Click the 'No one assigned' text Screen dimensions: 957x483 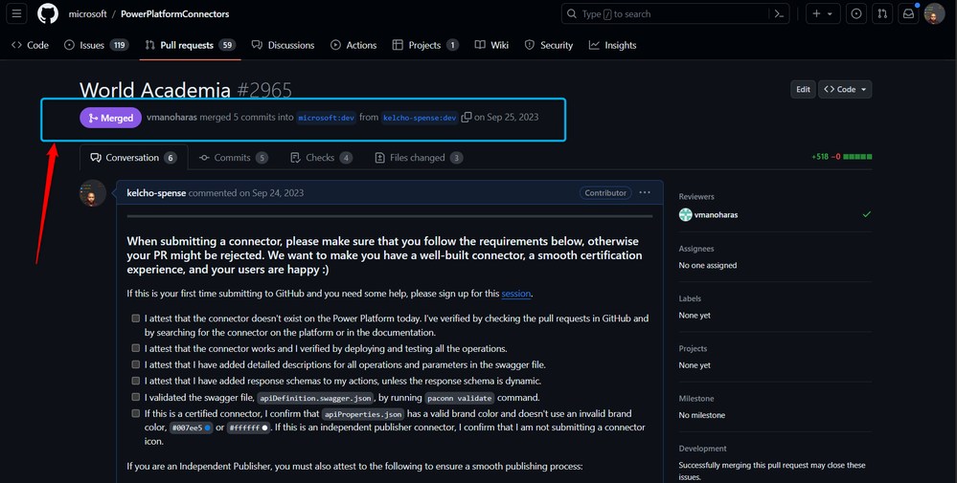coord(707,265)
